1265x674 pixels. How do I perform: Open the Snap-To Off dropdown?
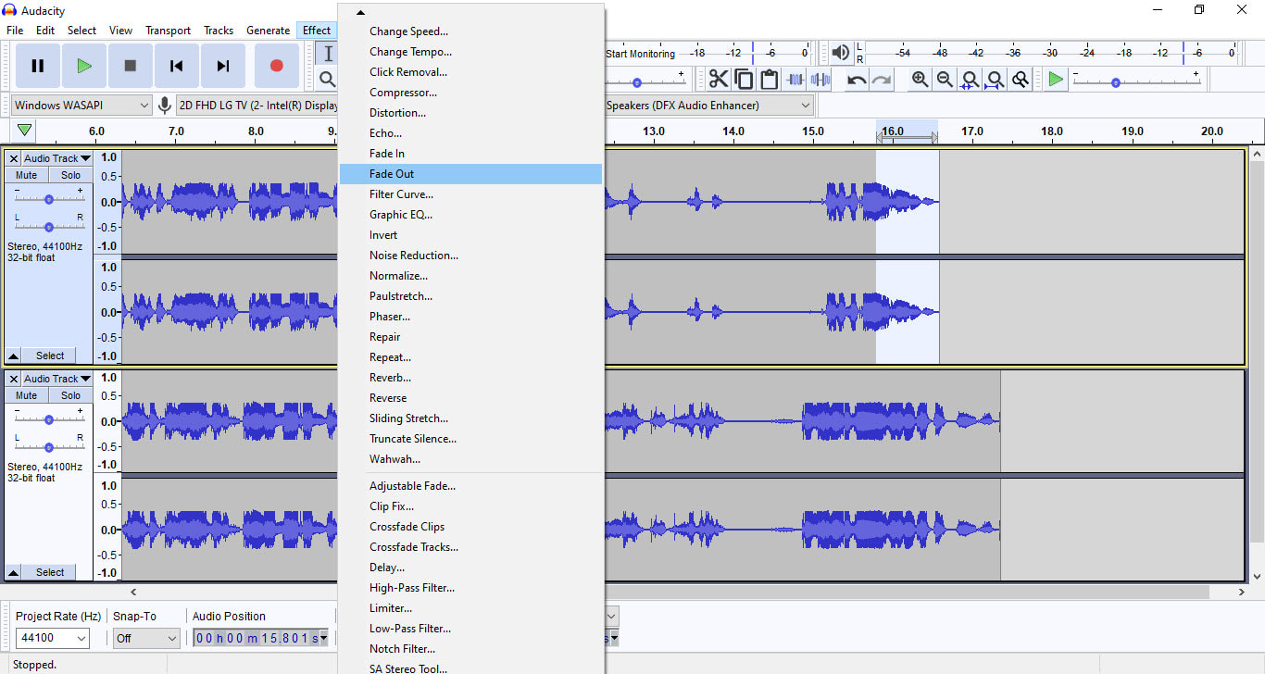click(x=146, y=638)
